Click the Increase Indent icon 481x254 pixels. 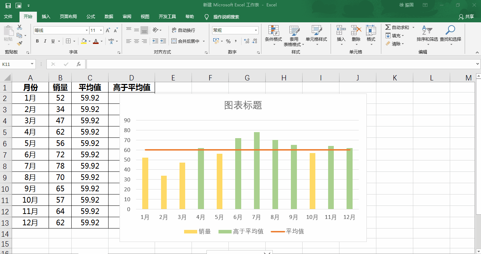[x=163, y=41]
